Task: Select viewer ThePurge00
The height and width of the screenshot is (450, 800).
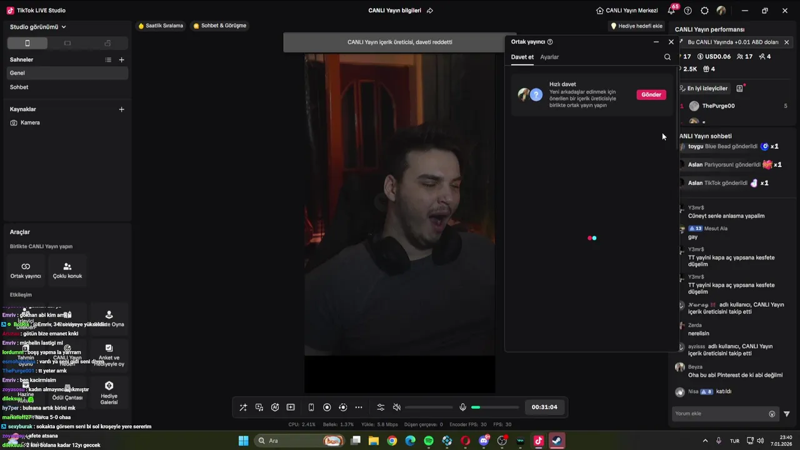Action: click(x=718, y=106)
